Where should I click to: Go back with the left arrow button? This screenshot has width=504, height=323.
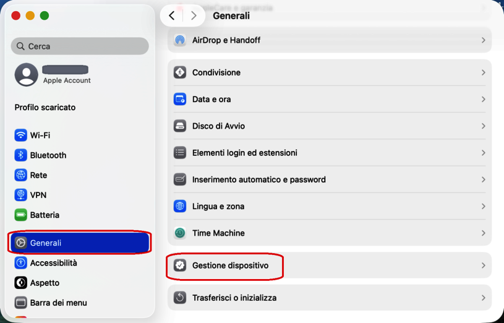coord(172,16)
